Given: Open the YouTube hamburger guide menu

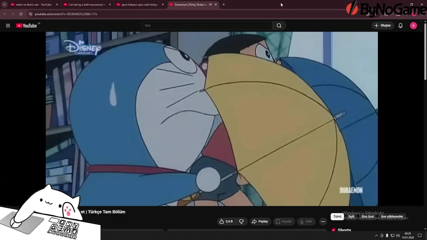Looking at the screenshot, I should coord(8,26).
